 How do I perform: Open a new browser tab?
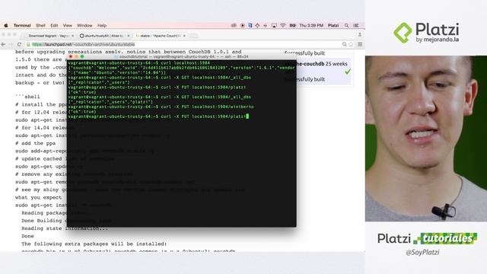pyautogui.click(x=193, y=36)
